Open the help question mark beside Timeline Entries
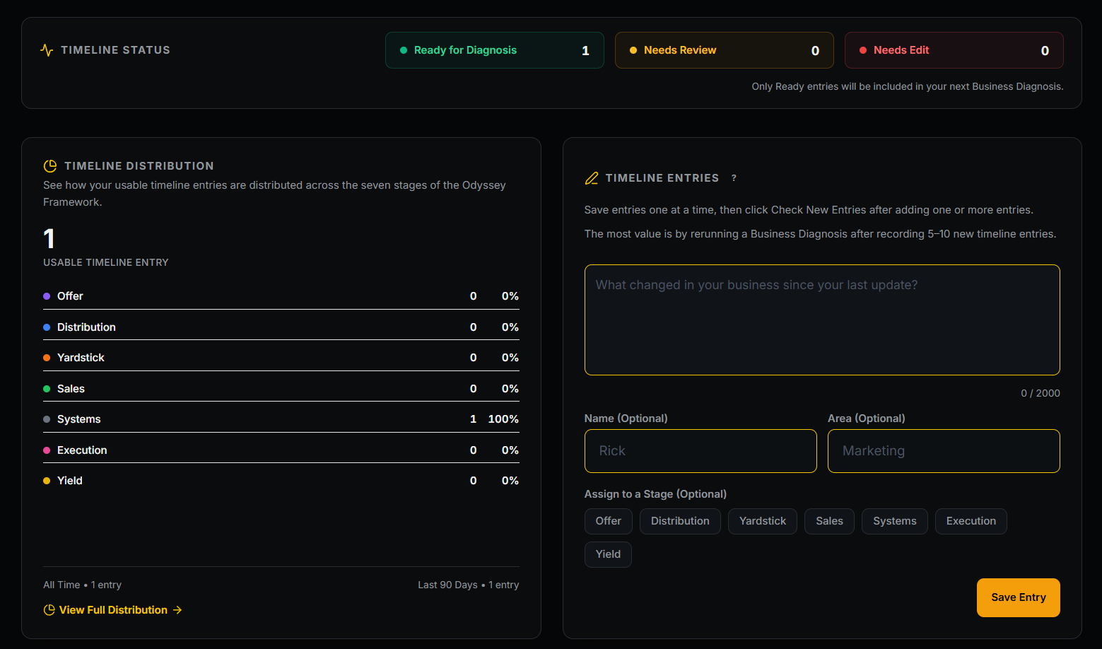The image size is (1102, 649). point(734,178)
